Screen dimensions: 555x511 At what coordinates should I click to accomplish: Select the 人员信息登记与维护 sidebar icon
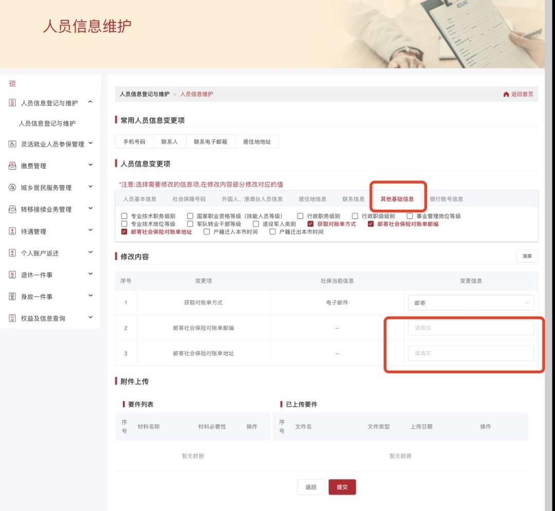(12, 102)
